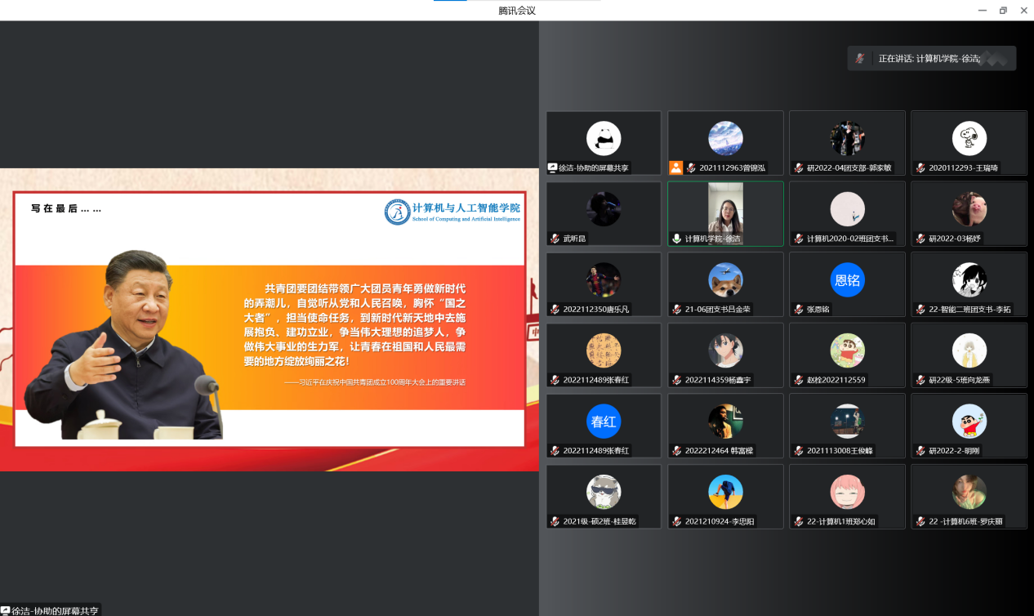This screenshot has width=1034, height=616.
Task: Click the blue 恩铭 avatar circle
Action: pyautogui.click(x=847, y=280)
